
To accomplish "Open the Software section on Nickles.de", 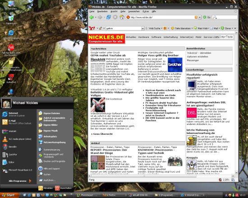I will (x=156, y=37).
